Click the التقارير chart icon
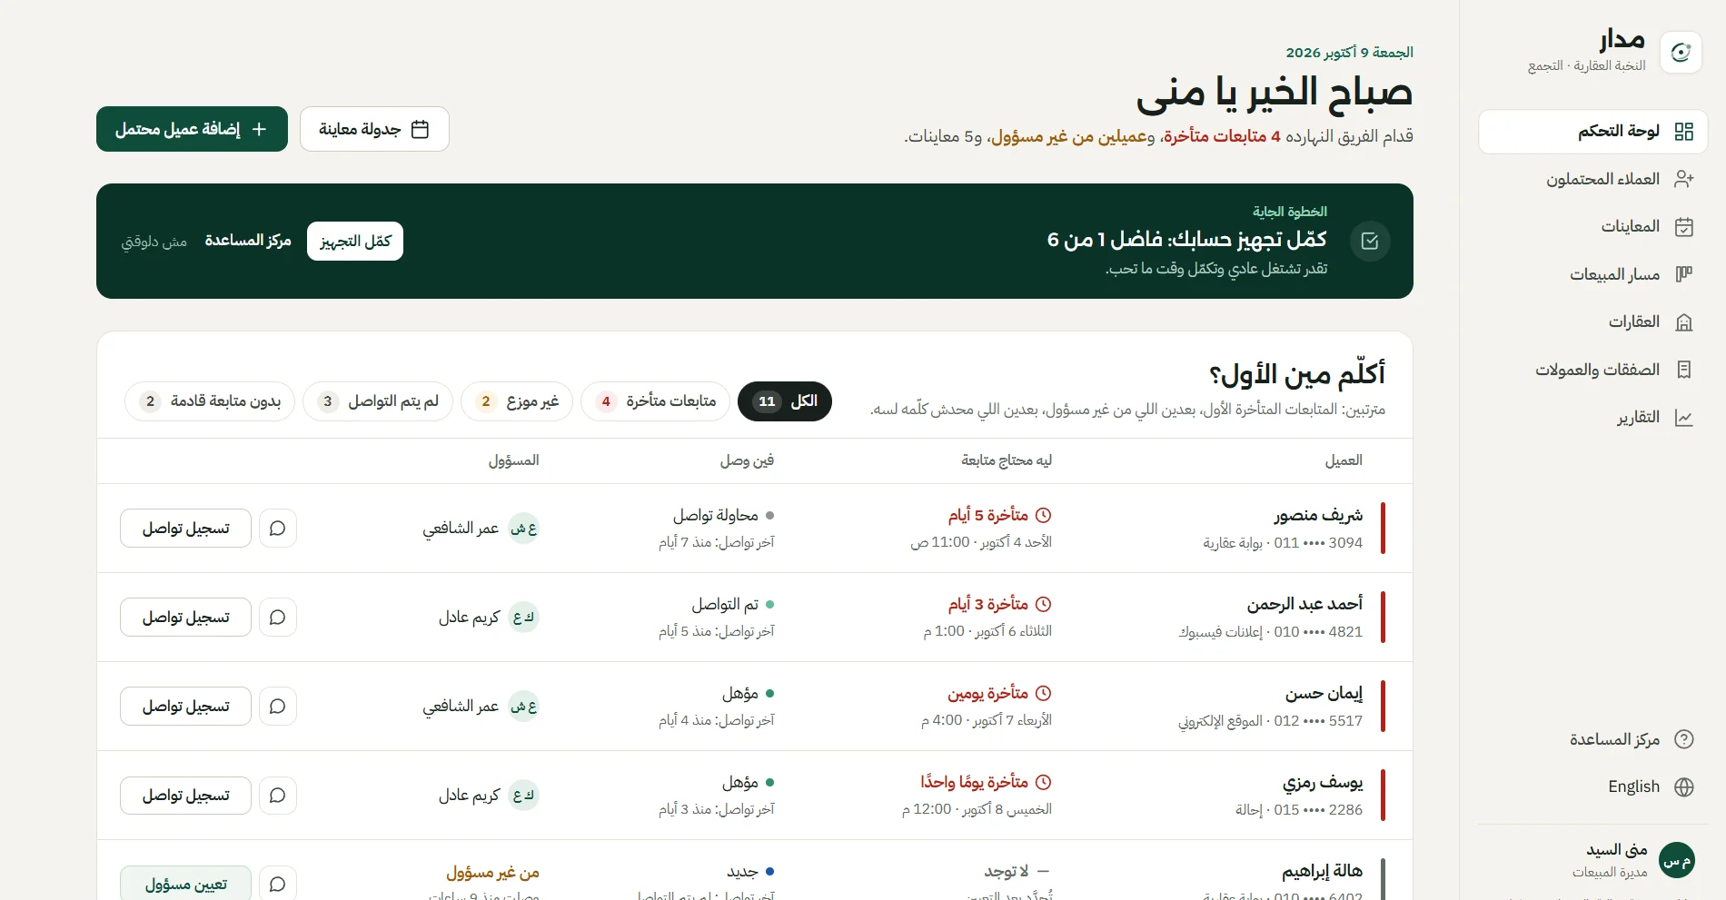Image resolution: width=1726 pixels, height=900 pixels. [x=1683, y=418]
